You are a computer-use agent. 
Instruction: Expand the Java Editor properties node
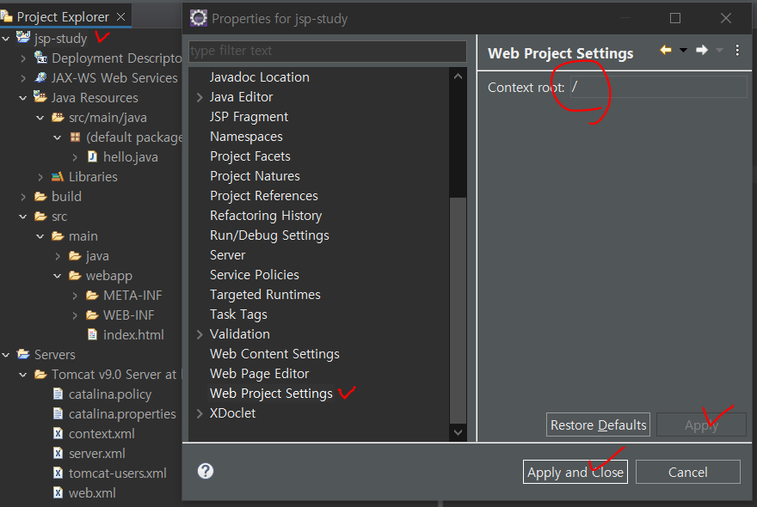[200, 97]
